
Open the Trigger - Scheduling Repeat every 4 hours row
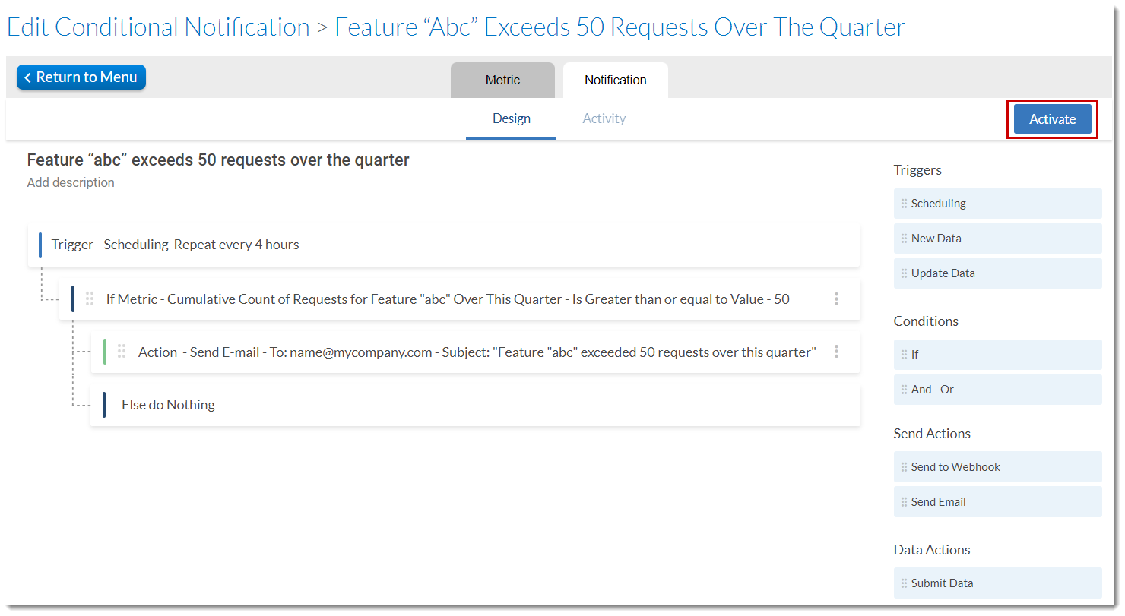[444, 245]
